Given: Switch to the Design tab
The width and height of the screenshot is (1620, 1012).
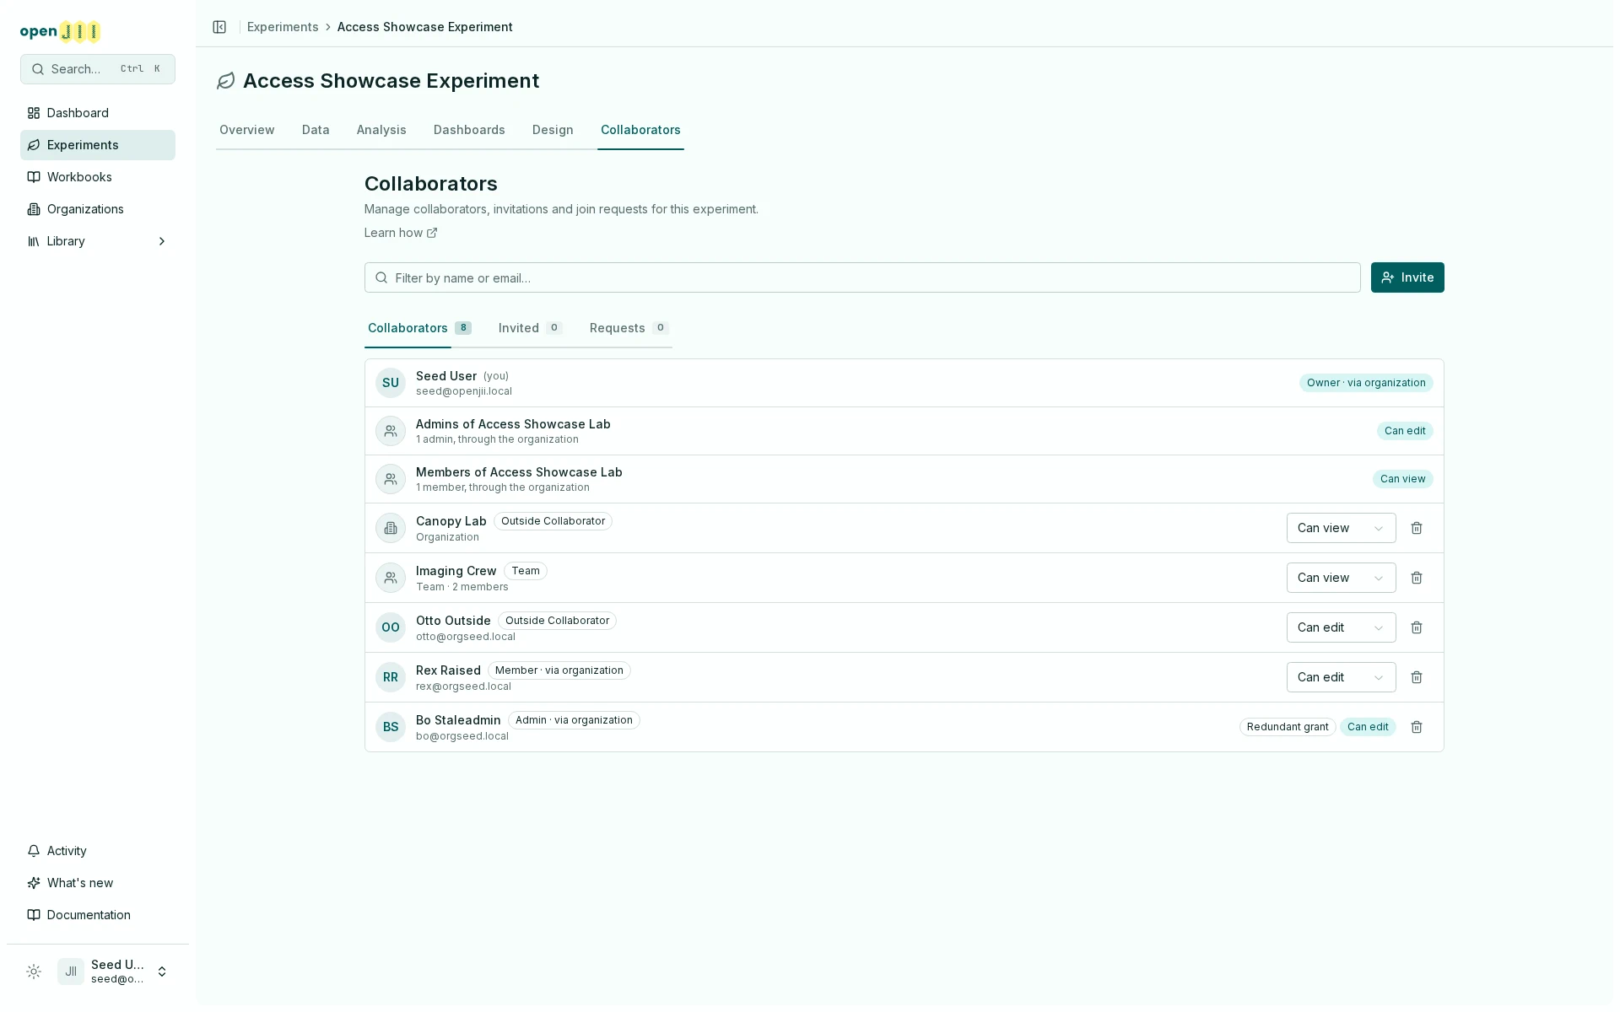Looking at the screenshot, I should 553,130.
